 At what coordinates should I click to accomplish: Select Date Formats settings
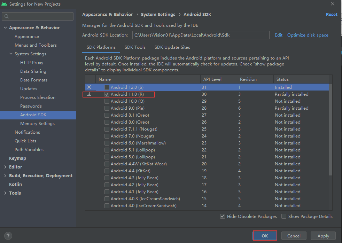click(33, 80)
